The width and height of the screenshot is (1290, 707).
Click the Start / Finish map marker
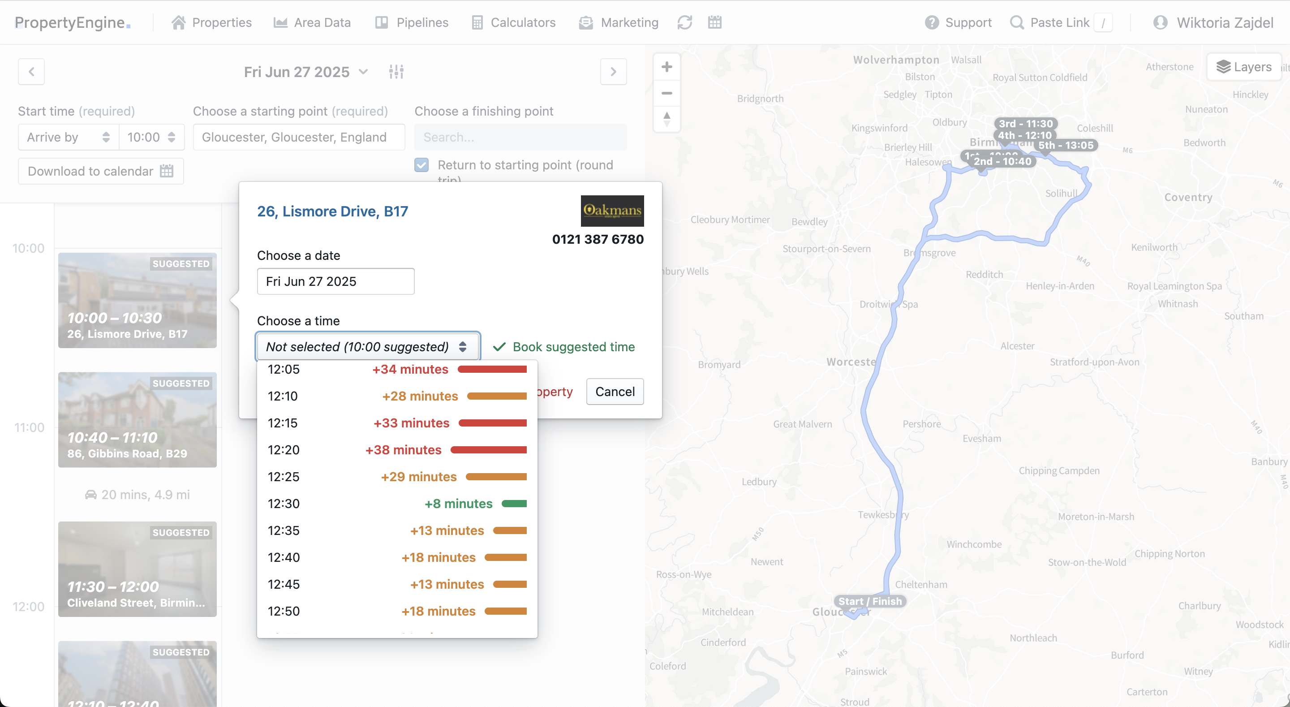pos(870,601)
